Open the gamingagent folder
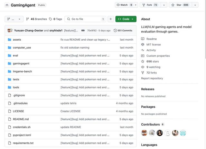Viewport: 206px width, 149px height. (x=21, y=64)
